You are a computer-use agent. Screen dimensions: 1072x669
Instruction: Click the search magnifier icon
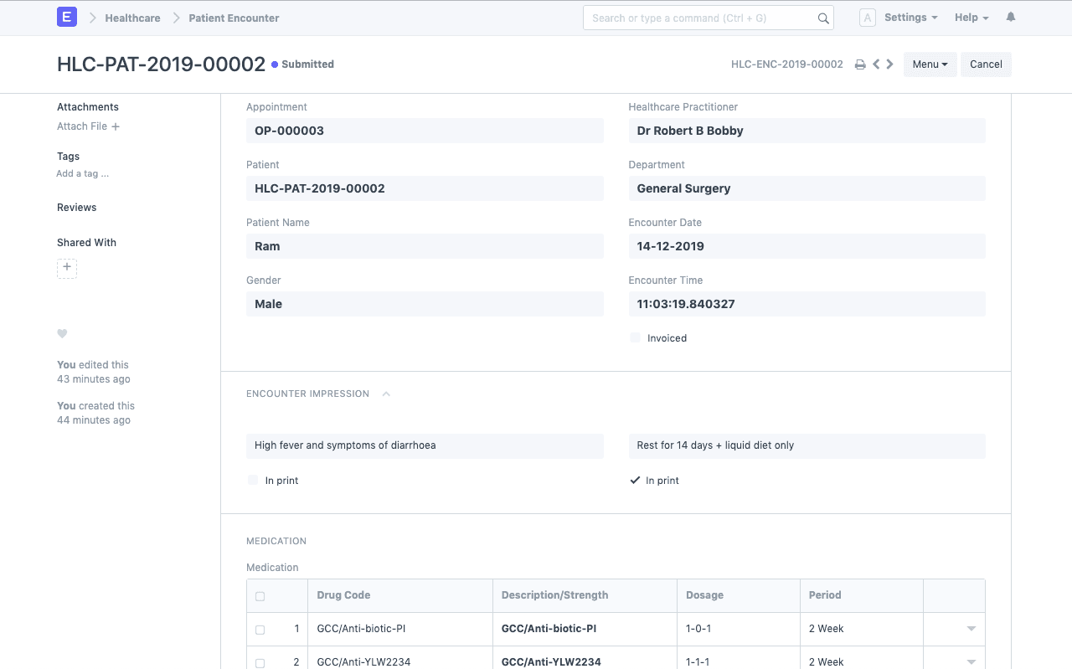[823, 18]
